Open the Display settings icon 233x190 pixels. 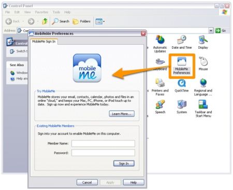click(203, 43)
